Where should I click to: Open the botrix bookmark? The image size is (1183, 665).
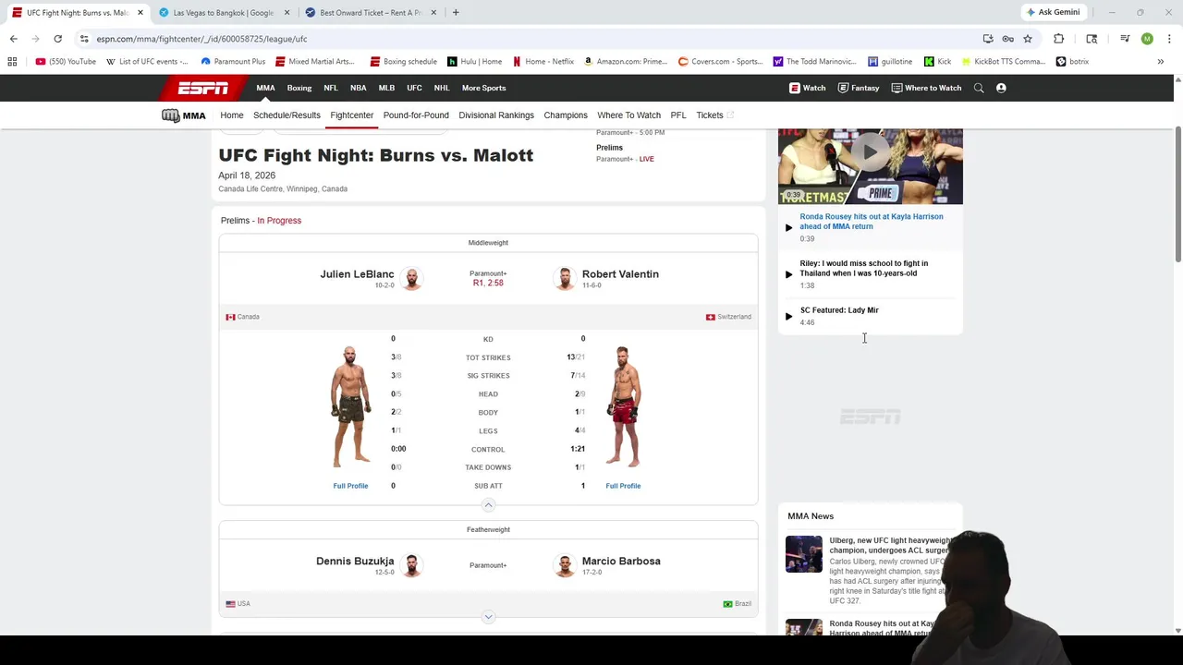pos(1072,62)
